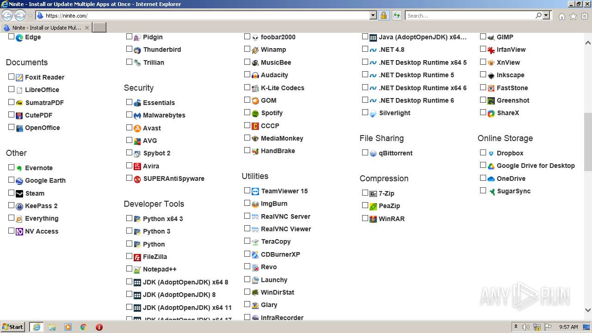Click the Favorites star icon
This screenshot has width=592, height=333.
573,16
